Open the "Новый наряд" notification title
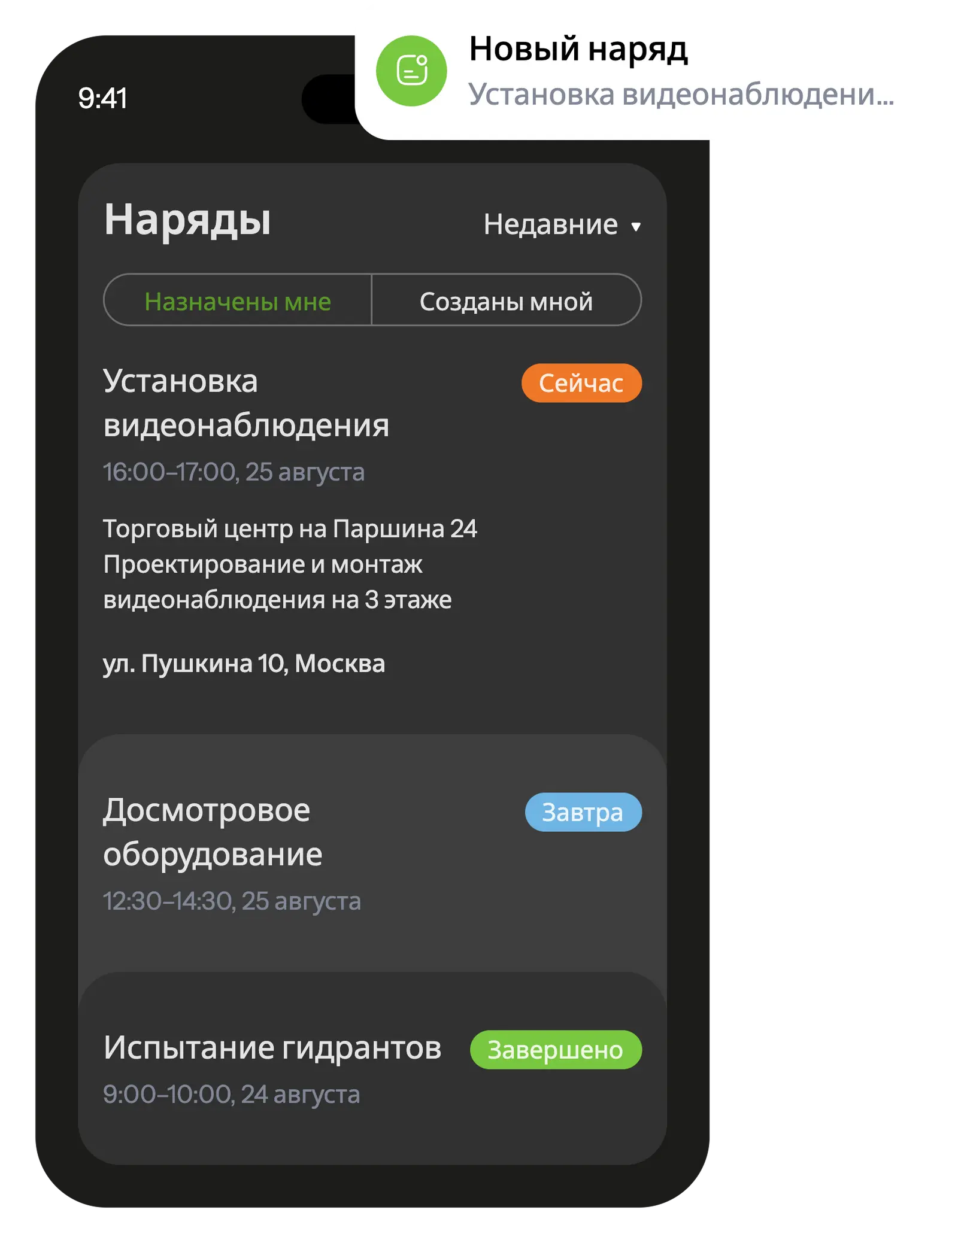 coord(578,49)
